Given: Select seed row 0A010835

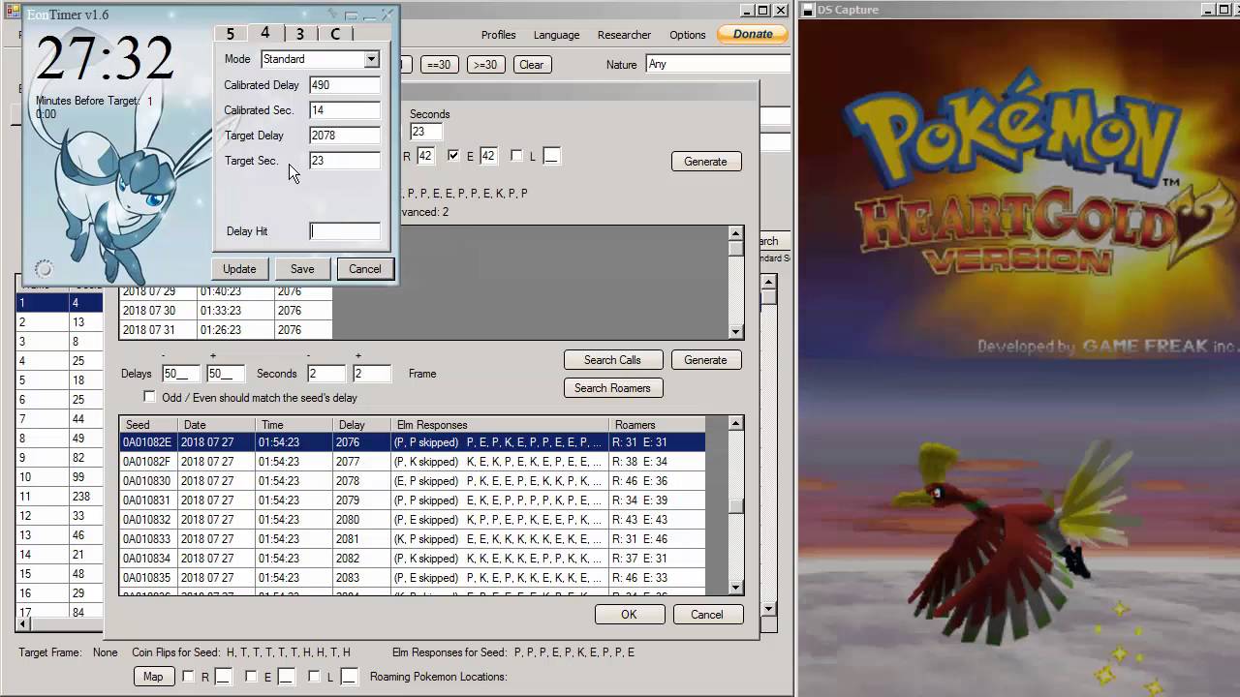Looking at the screenshot, I should (x=412, y=578).
